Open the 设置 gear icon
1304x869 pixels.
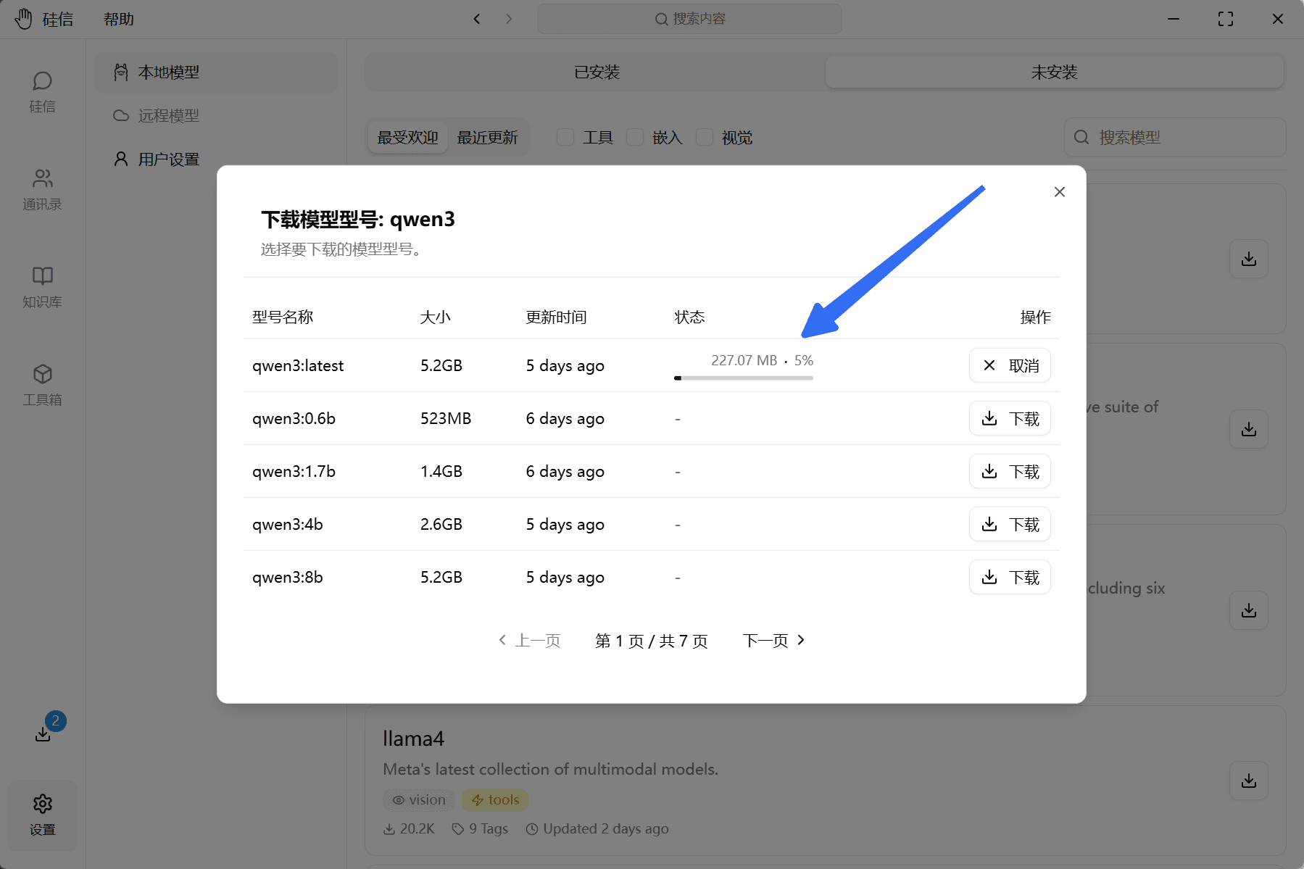click(x=42, y=815)
